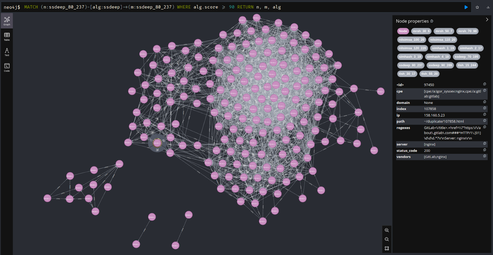Collapse the Node properties panel

[x=487, y=20]
